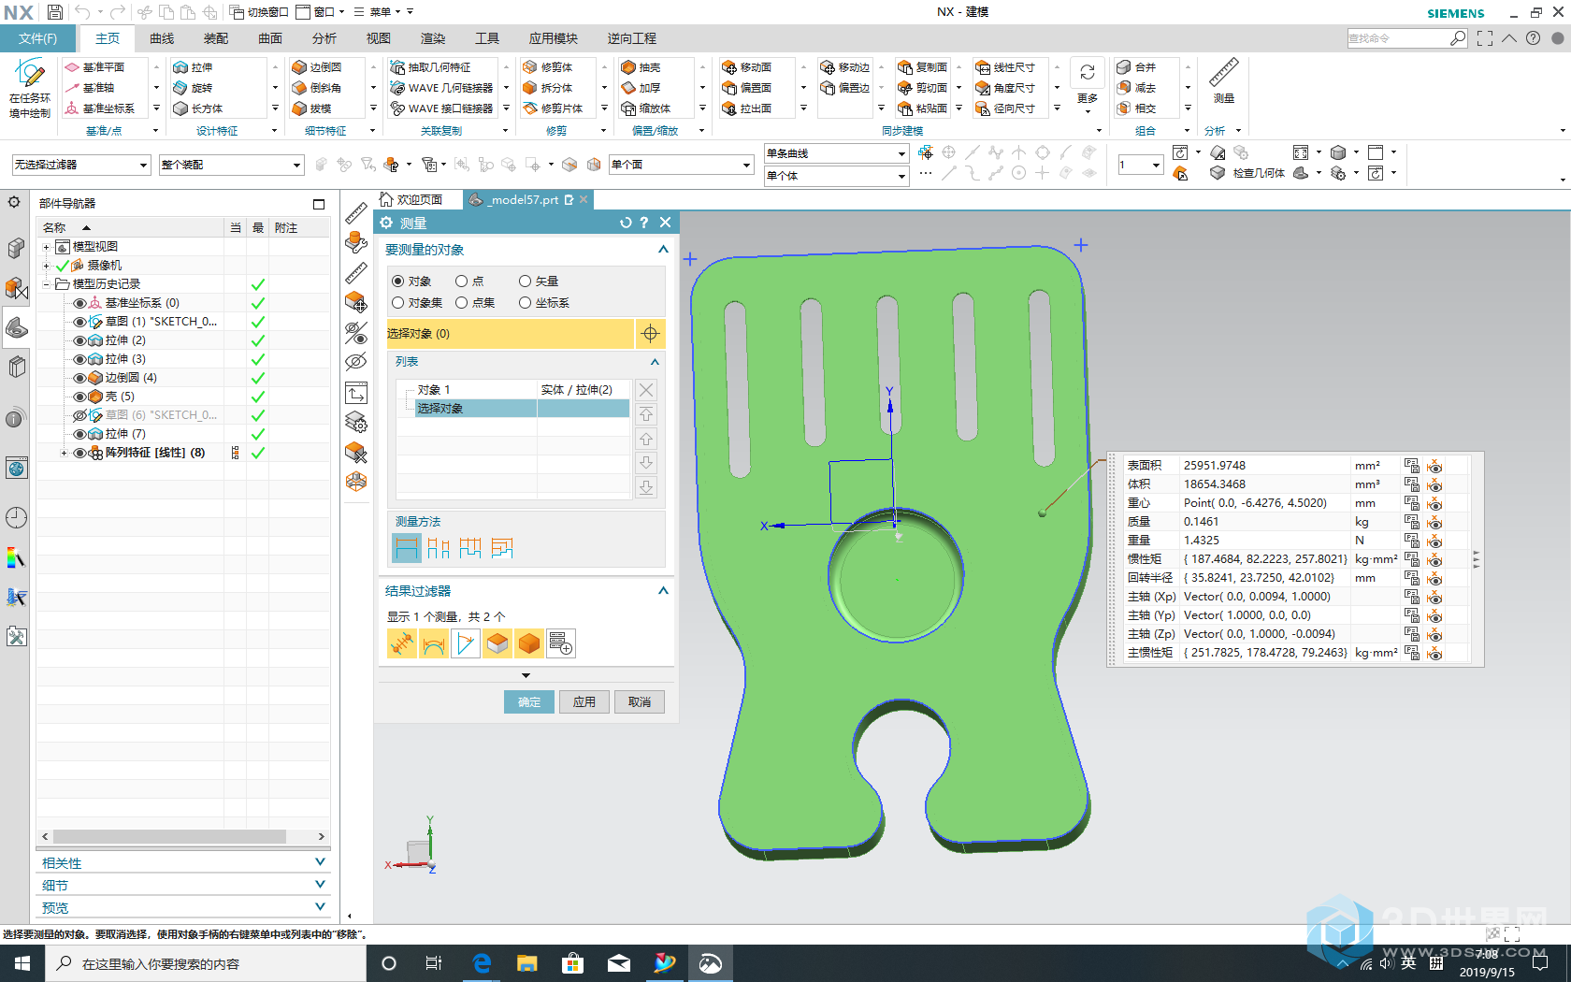Screen dimensions: 1571x982
Task: Expand the 模型视图 tree node
Action: [46, 247]
